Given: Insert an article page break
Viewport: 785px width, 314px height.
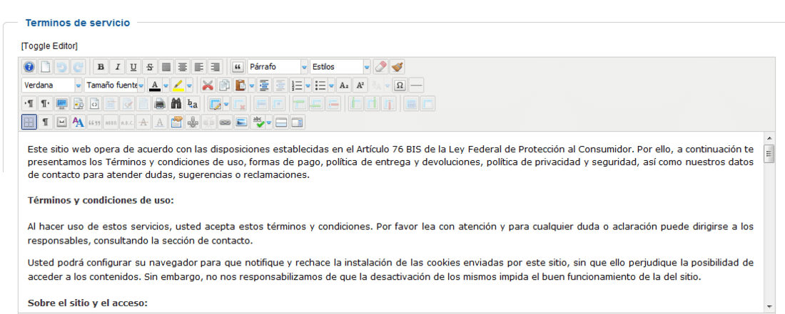Looking at the screenshot, I should point(281,122).
